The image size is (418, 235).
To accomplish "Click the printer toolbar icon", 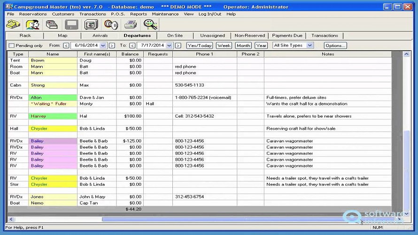I will (x=131, y=24).
